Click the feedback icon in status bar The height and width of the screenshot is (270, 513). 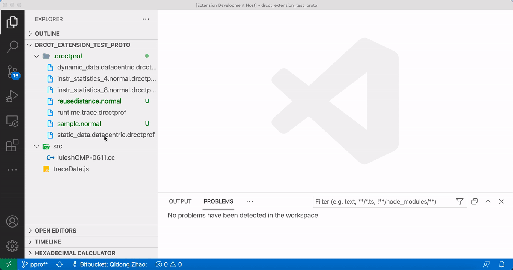coord(486,264)
